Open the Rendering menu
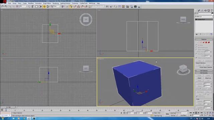The height and width of the screenshot is (120, 214). [x=56, y=3]
